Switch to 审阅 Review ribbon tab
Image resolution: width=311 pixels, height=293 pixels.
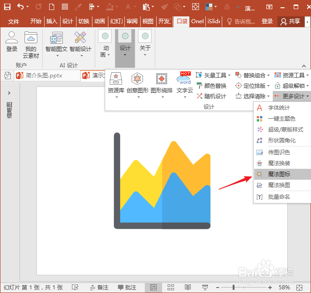point(132,21)
